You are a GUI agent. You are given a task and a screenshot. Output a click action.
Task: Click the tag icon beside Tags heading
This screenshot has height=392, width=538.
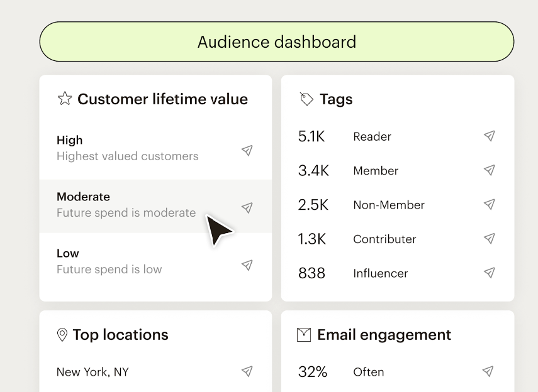(306, 99)
